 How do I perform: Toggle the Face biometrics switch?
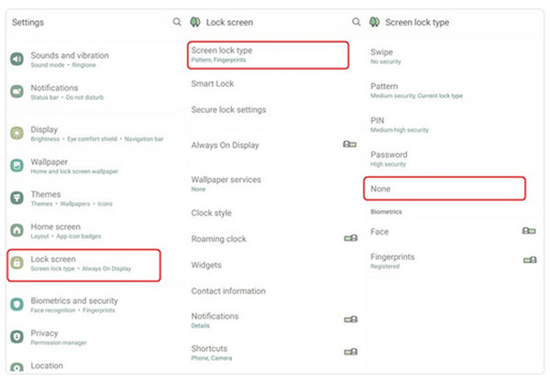click(x=529, y=231)
